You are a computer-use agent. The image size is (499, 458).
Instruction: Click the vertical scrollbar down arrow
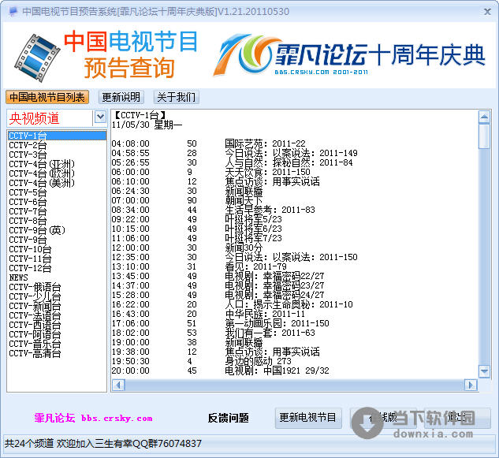point(484,370)
